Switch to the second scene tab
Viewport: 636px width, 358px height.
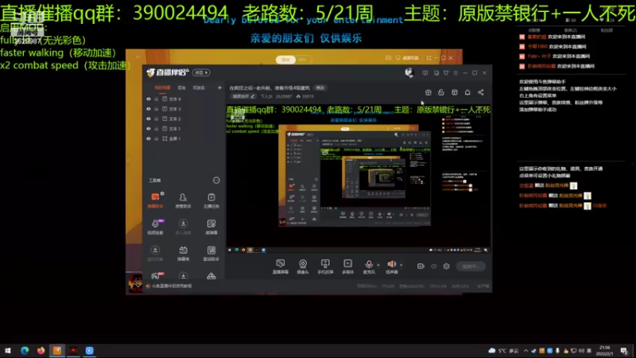[181, 88]
